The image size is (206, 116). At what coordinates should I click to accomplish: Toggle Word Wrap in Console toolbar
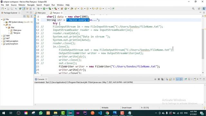tap(174, 79)
